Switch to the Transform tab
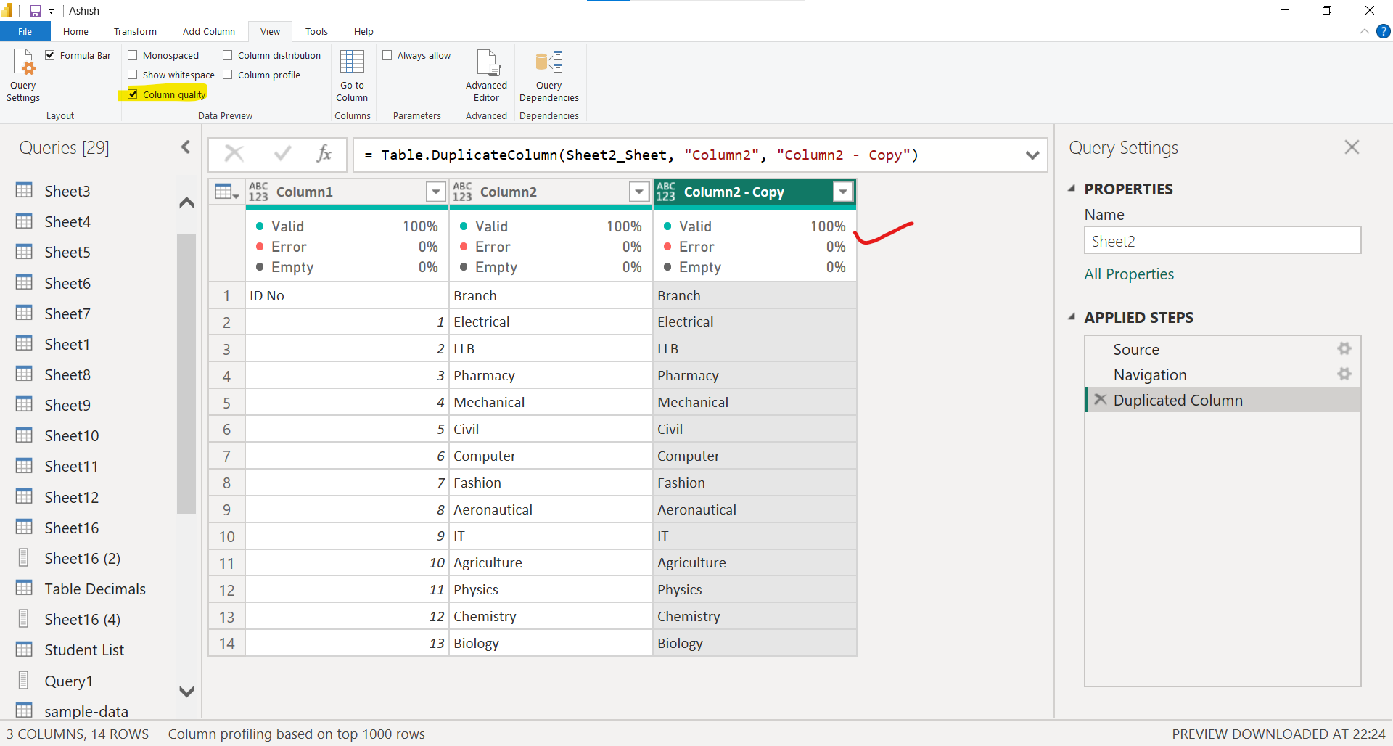The image size is (1393, 746). [135, 32]
